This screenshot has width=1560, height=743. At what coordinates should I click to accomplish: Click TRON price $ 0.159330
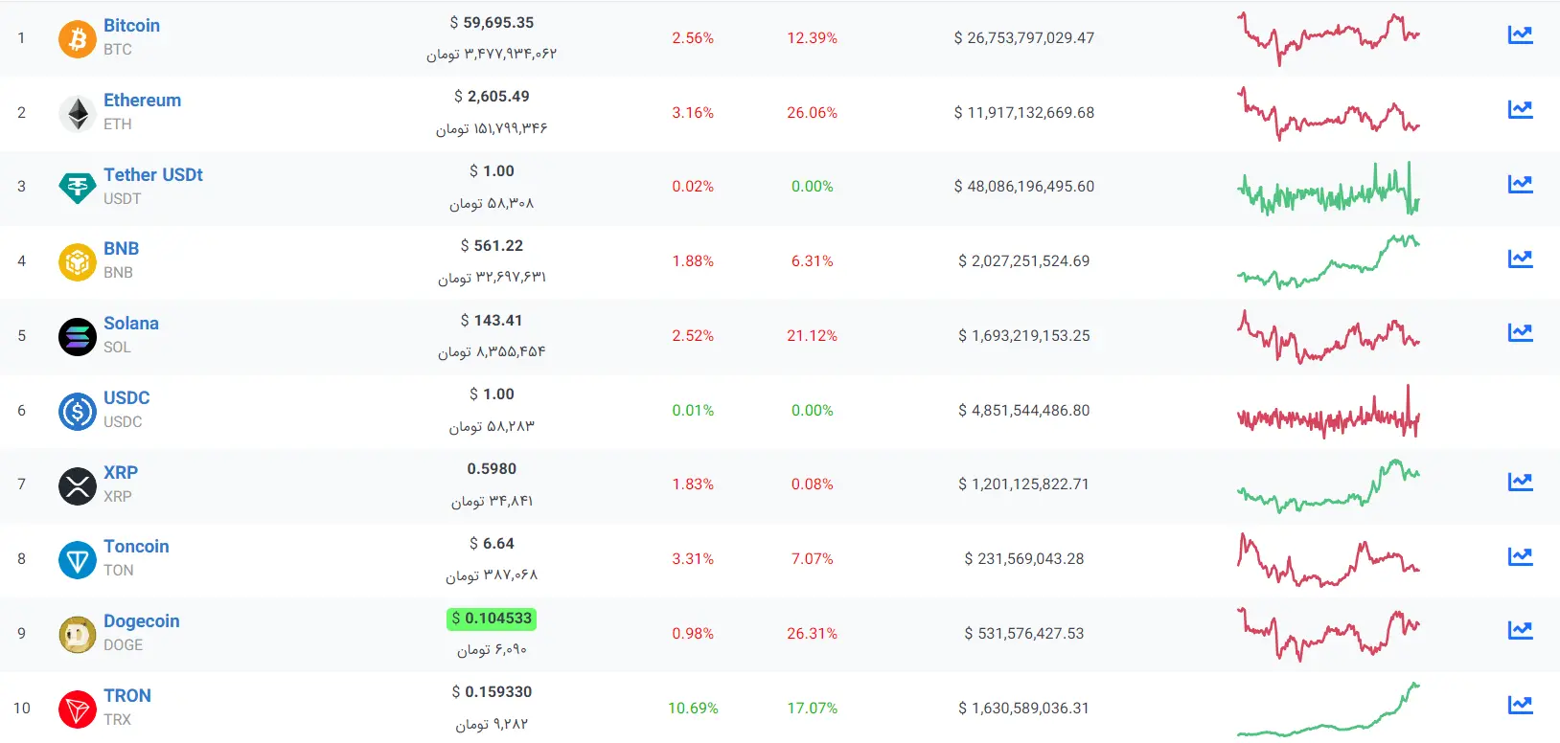pos(492,692)
